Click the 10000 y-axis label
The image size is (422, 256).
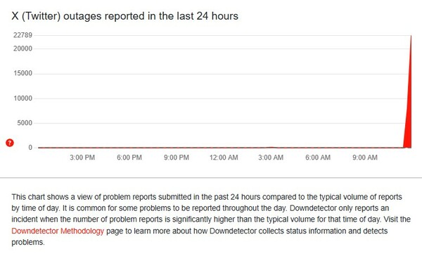23,98
